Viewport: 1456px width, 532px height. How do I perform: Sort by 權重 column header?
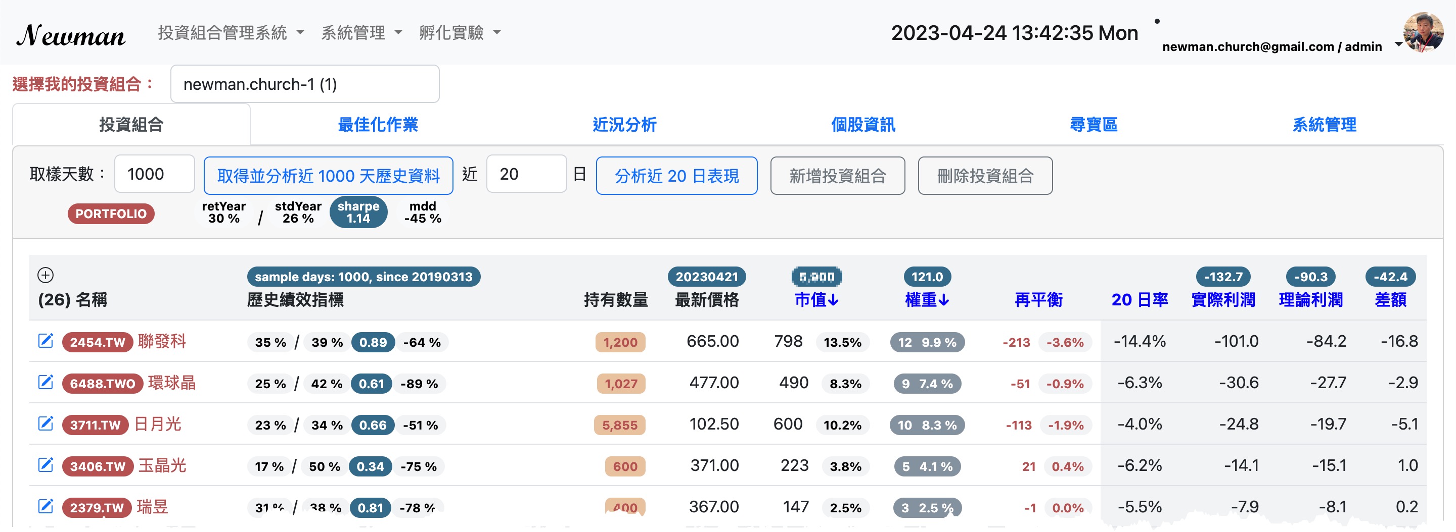[x=926, y=300]
